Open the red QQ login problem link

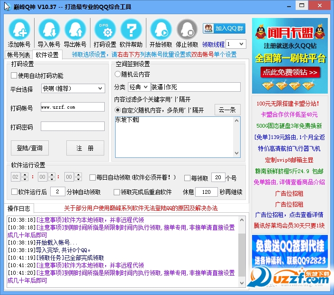(141, 208)
